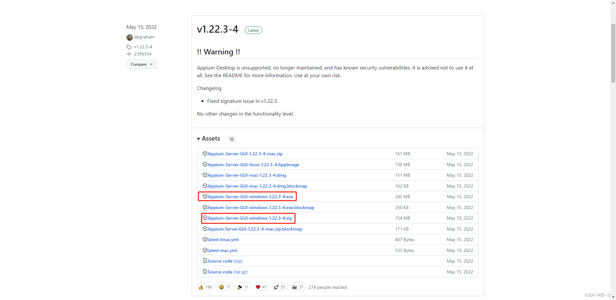Click the Latest badge
Screen dimensions: 616x300
[x=253, y=30]
